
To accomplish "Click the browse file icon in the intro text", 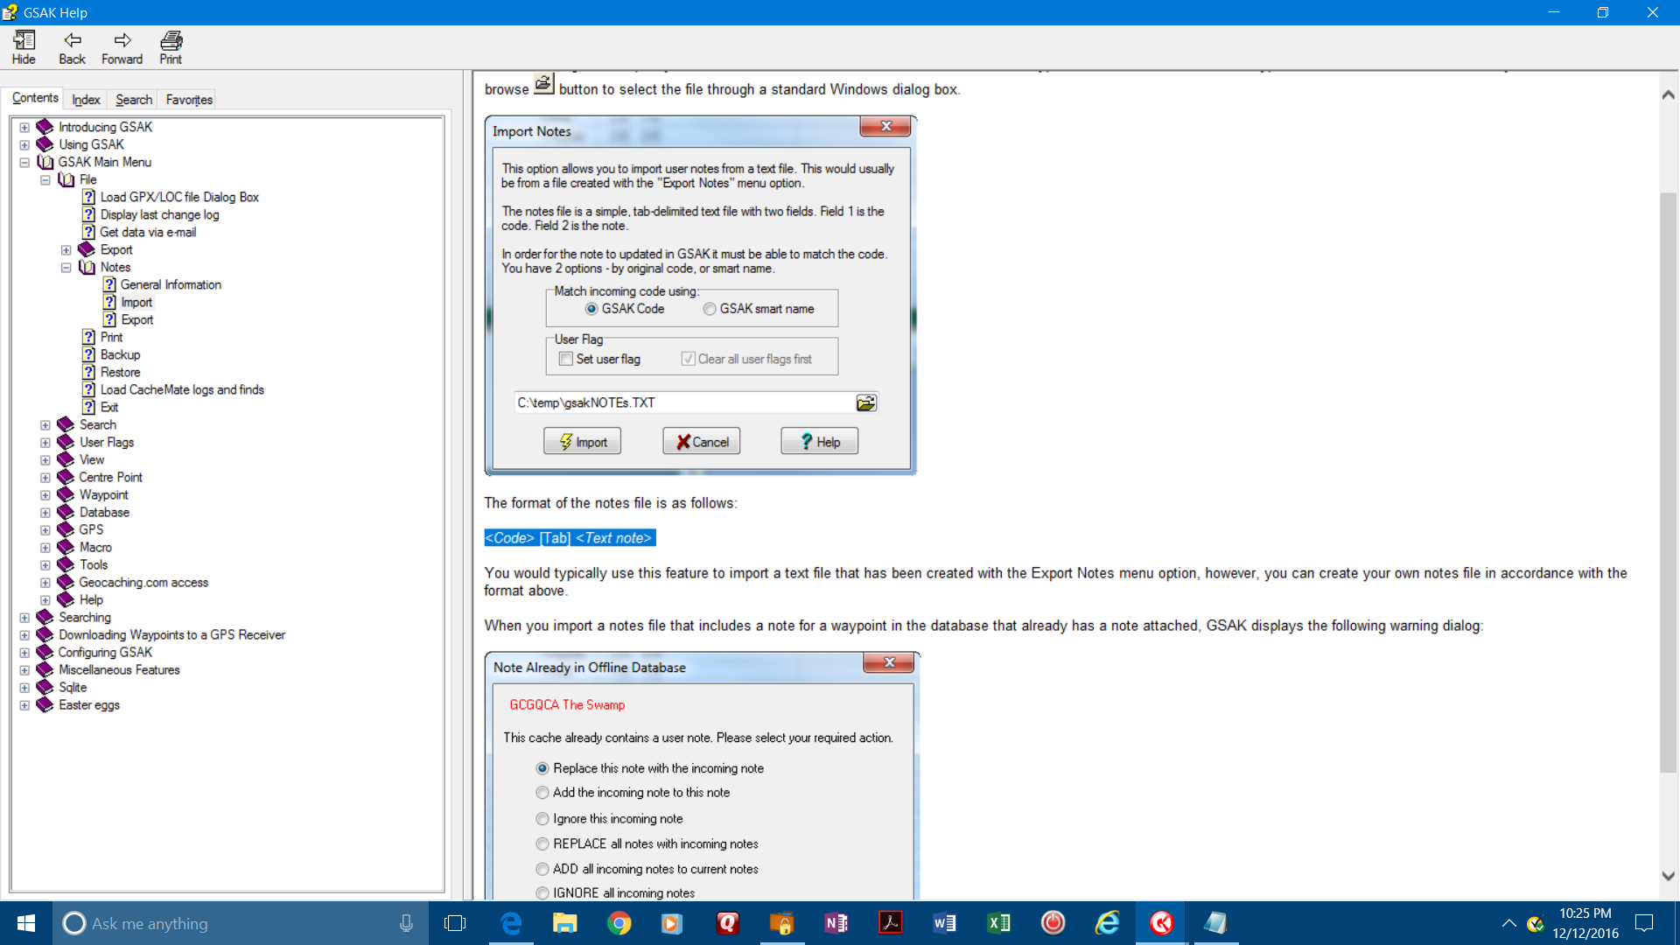I will point(543,85).
